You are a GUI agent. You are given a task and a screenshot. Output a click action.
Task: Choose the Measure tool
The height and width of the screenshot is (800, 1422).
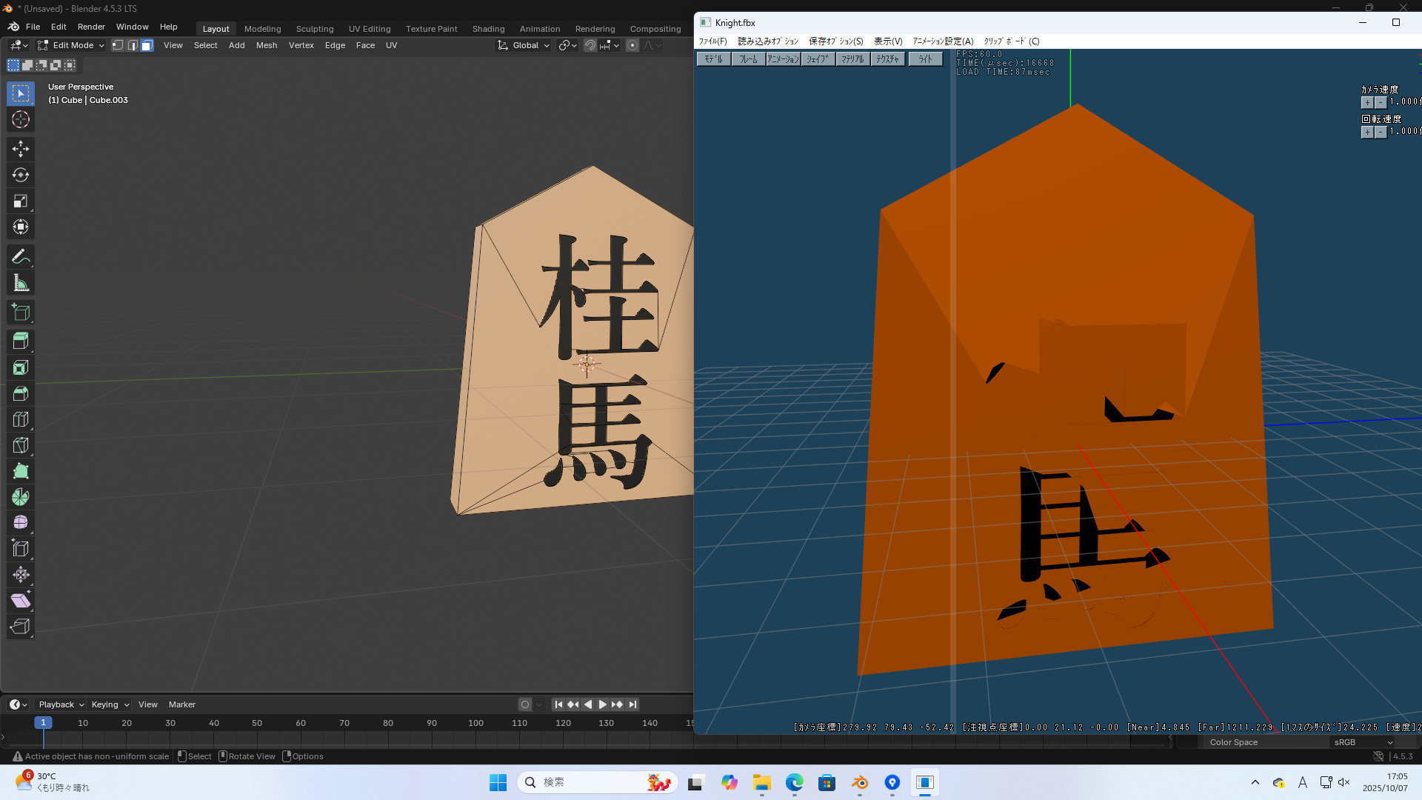tap(21, 283)
